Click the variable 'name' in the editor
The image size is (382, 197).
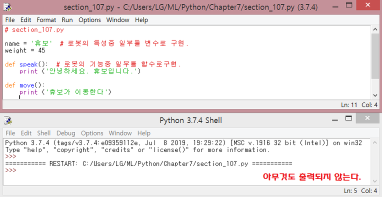point(12,44)
